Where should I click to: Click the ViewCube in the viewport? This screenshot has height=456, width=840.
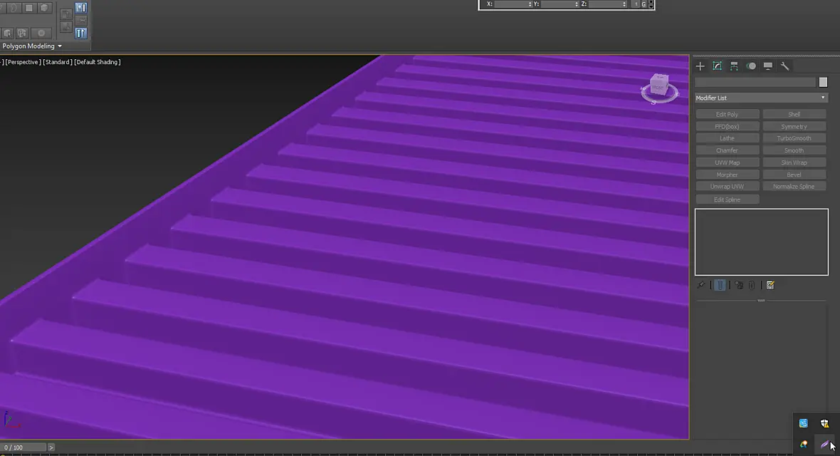(x=659, y=88)
